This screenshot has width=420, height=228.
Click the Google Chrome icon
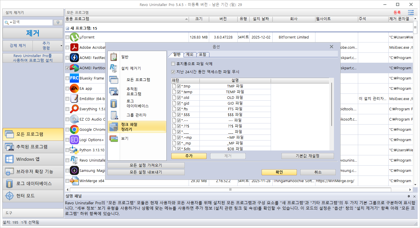(x=74, y=130)
